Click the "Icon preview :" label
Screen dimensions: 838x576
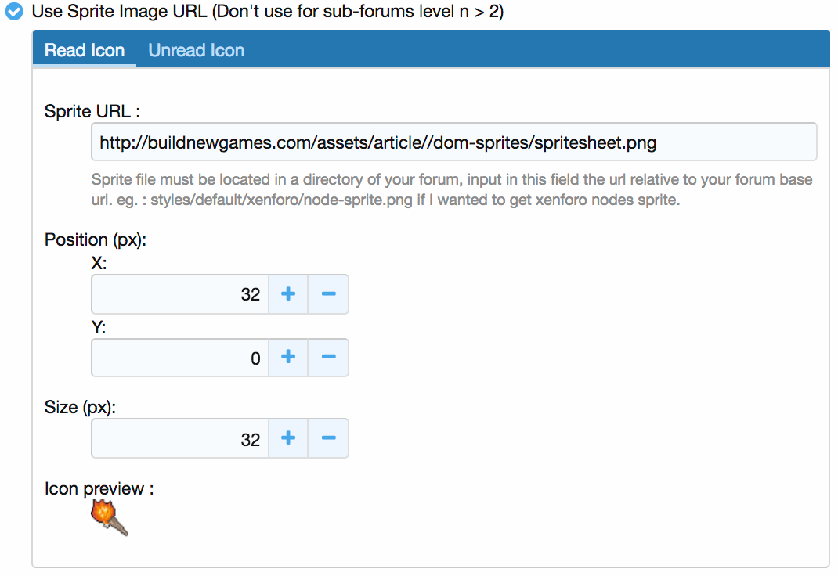point(99,489)
